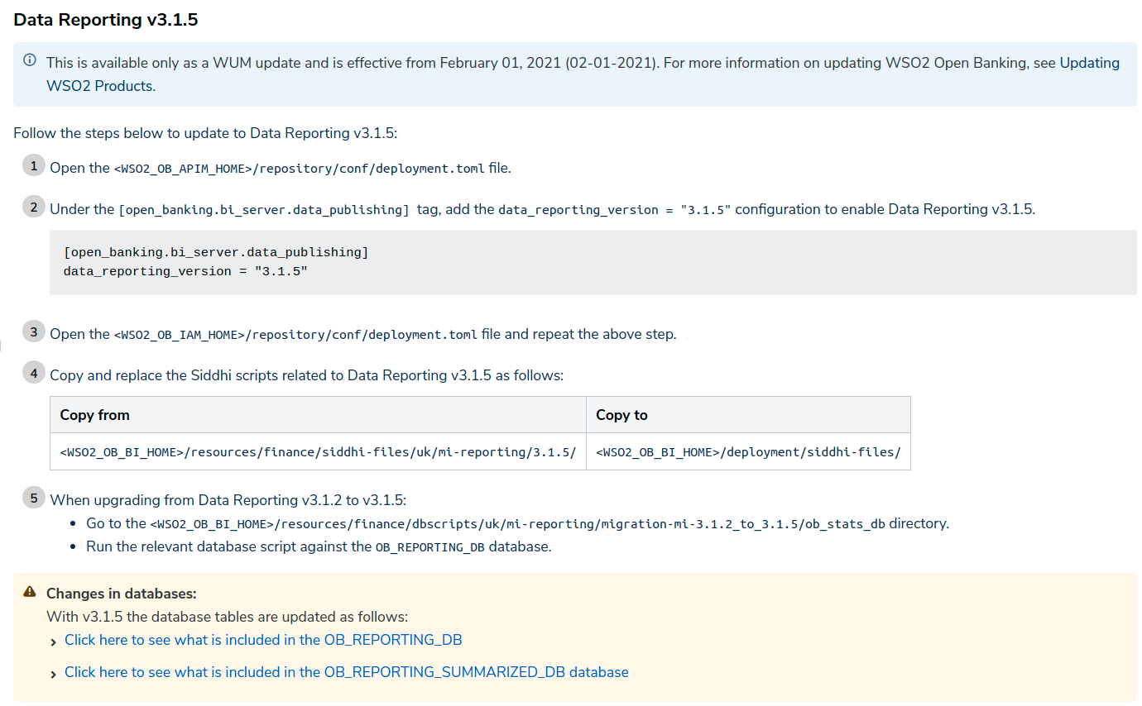
Task: Click the step 4 circle marker
Action: click(33, 373)
